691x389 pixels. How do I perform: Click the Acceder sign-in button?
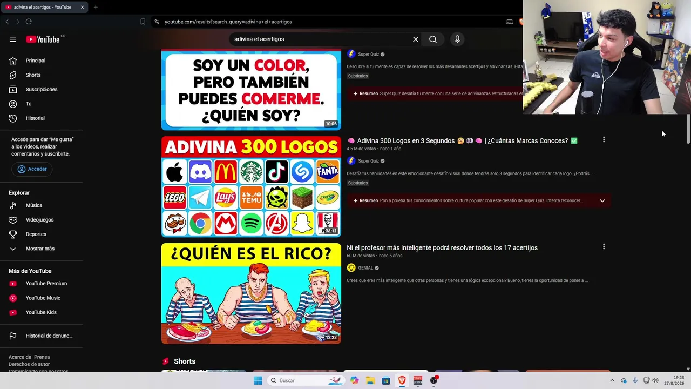[x=32, y=169]
